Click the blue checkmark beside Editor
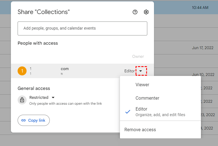Screen dimensions: 218x146 pyautogui.click(x=128, y=111)
